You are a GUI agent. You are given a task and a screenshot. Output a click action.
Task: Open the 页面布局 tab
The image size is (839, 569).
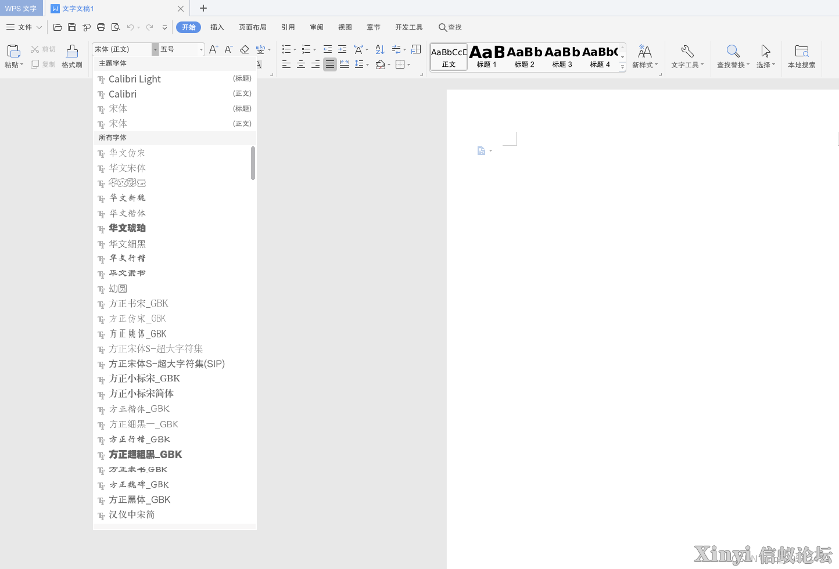click(x=253, y=27)
